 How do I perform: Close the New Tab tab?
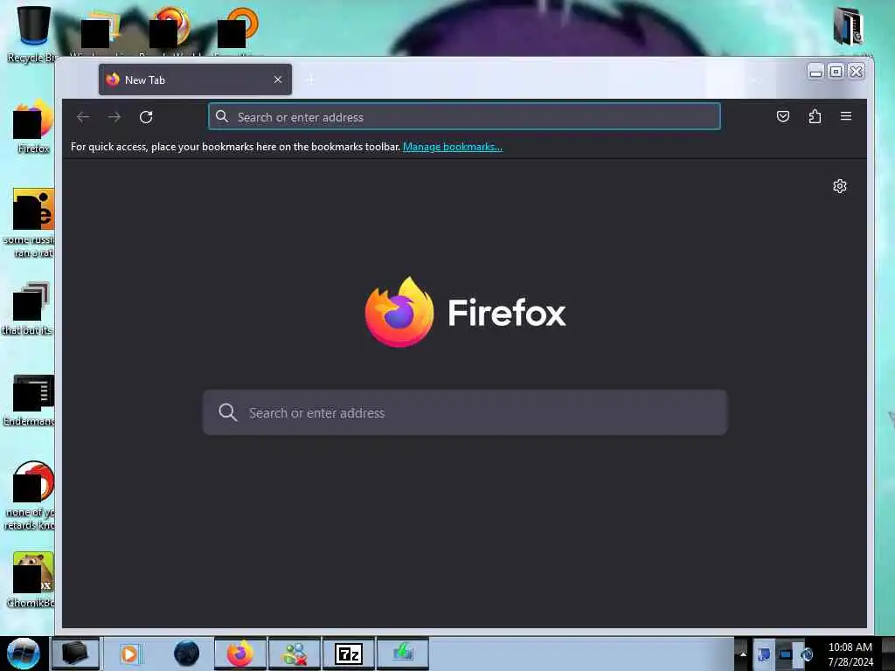click(x=278, y=80)
